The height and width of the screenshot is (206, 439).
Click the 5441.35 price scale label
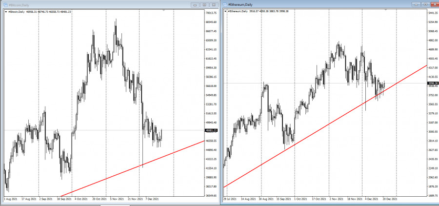point(433,13)
